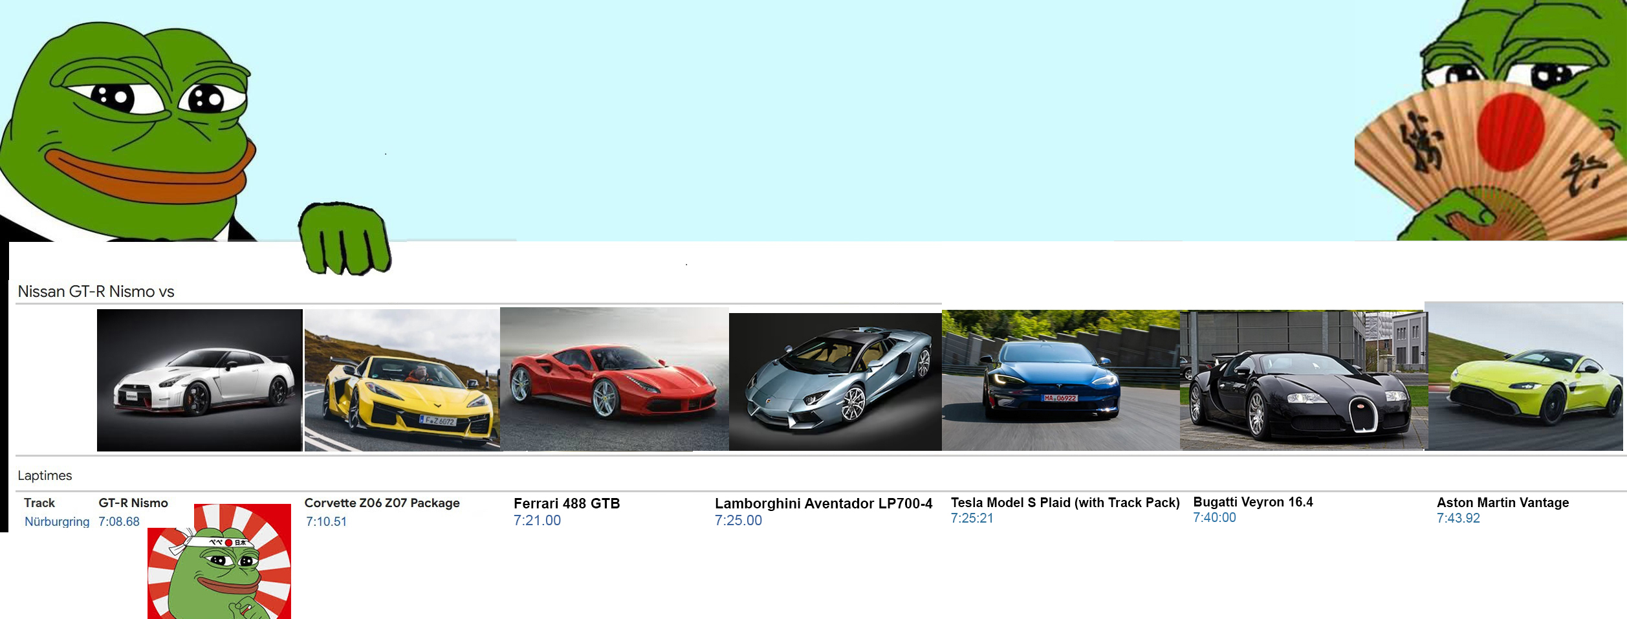The height and width of the screenshot is (619, 1627).
Task: Click the GT-R Nismo laptime 7:08.68
Action: point(119,521)
